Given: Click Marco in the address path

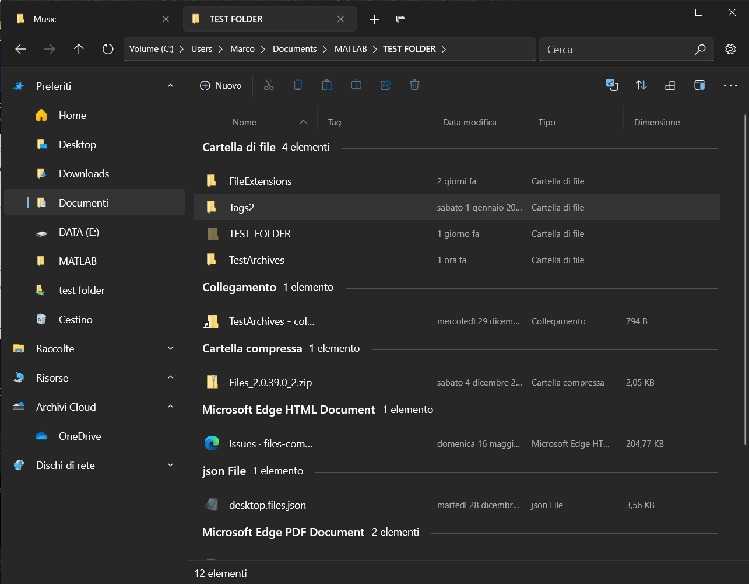Looking at the screenshot, I should coord(242,49).
